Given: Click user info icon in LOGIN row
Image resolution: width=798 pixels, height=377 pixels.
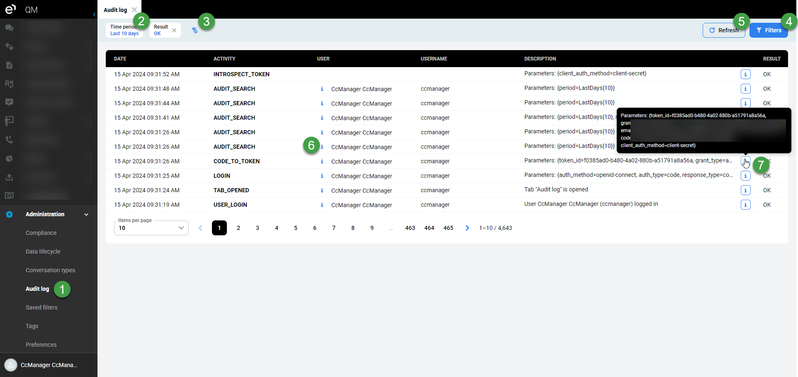Looking at the screenshot, I should [x=322, y=176].
